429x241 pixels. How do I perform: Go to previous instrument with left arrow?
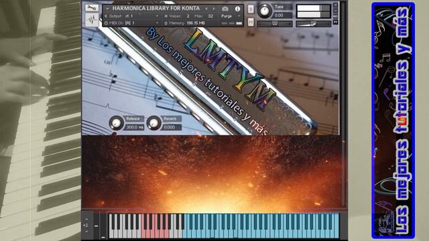[x=206, y=9]
